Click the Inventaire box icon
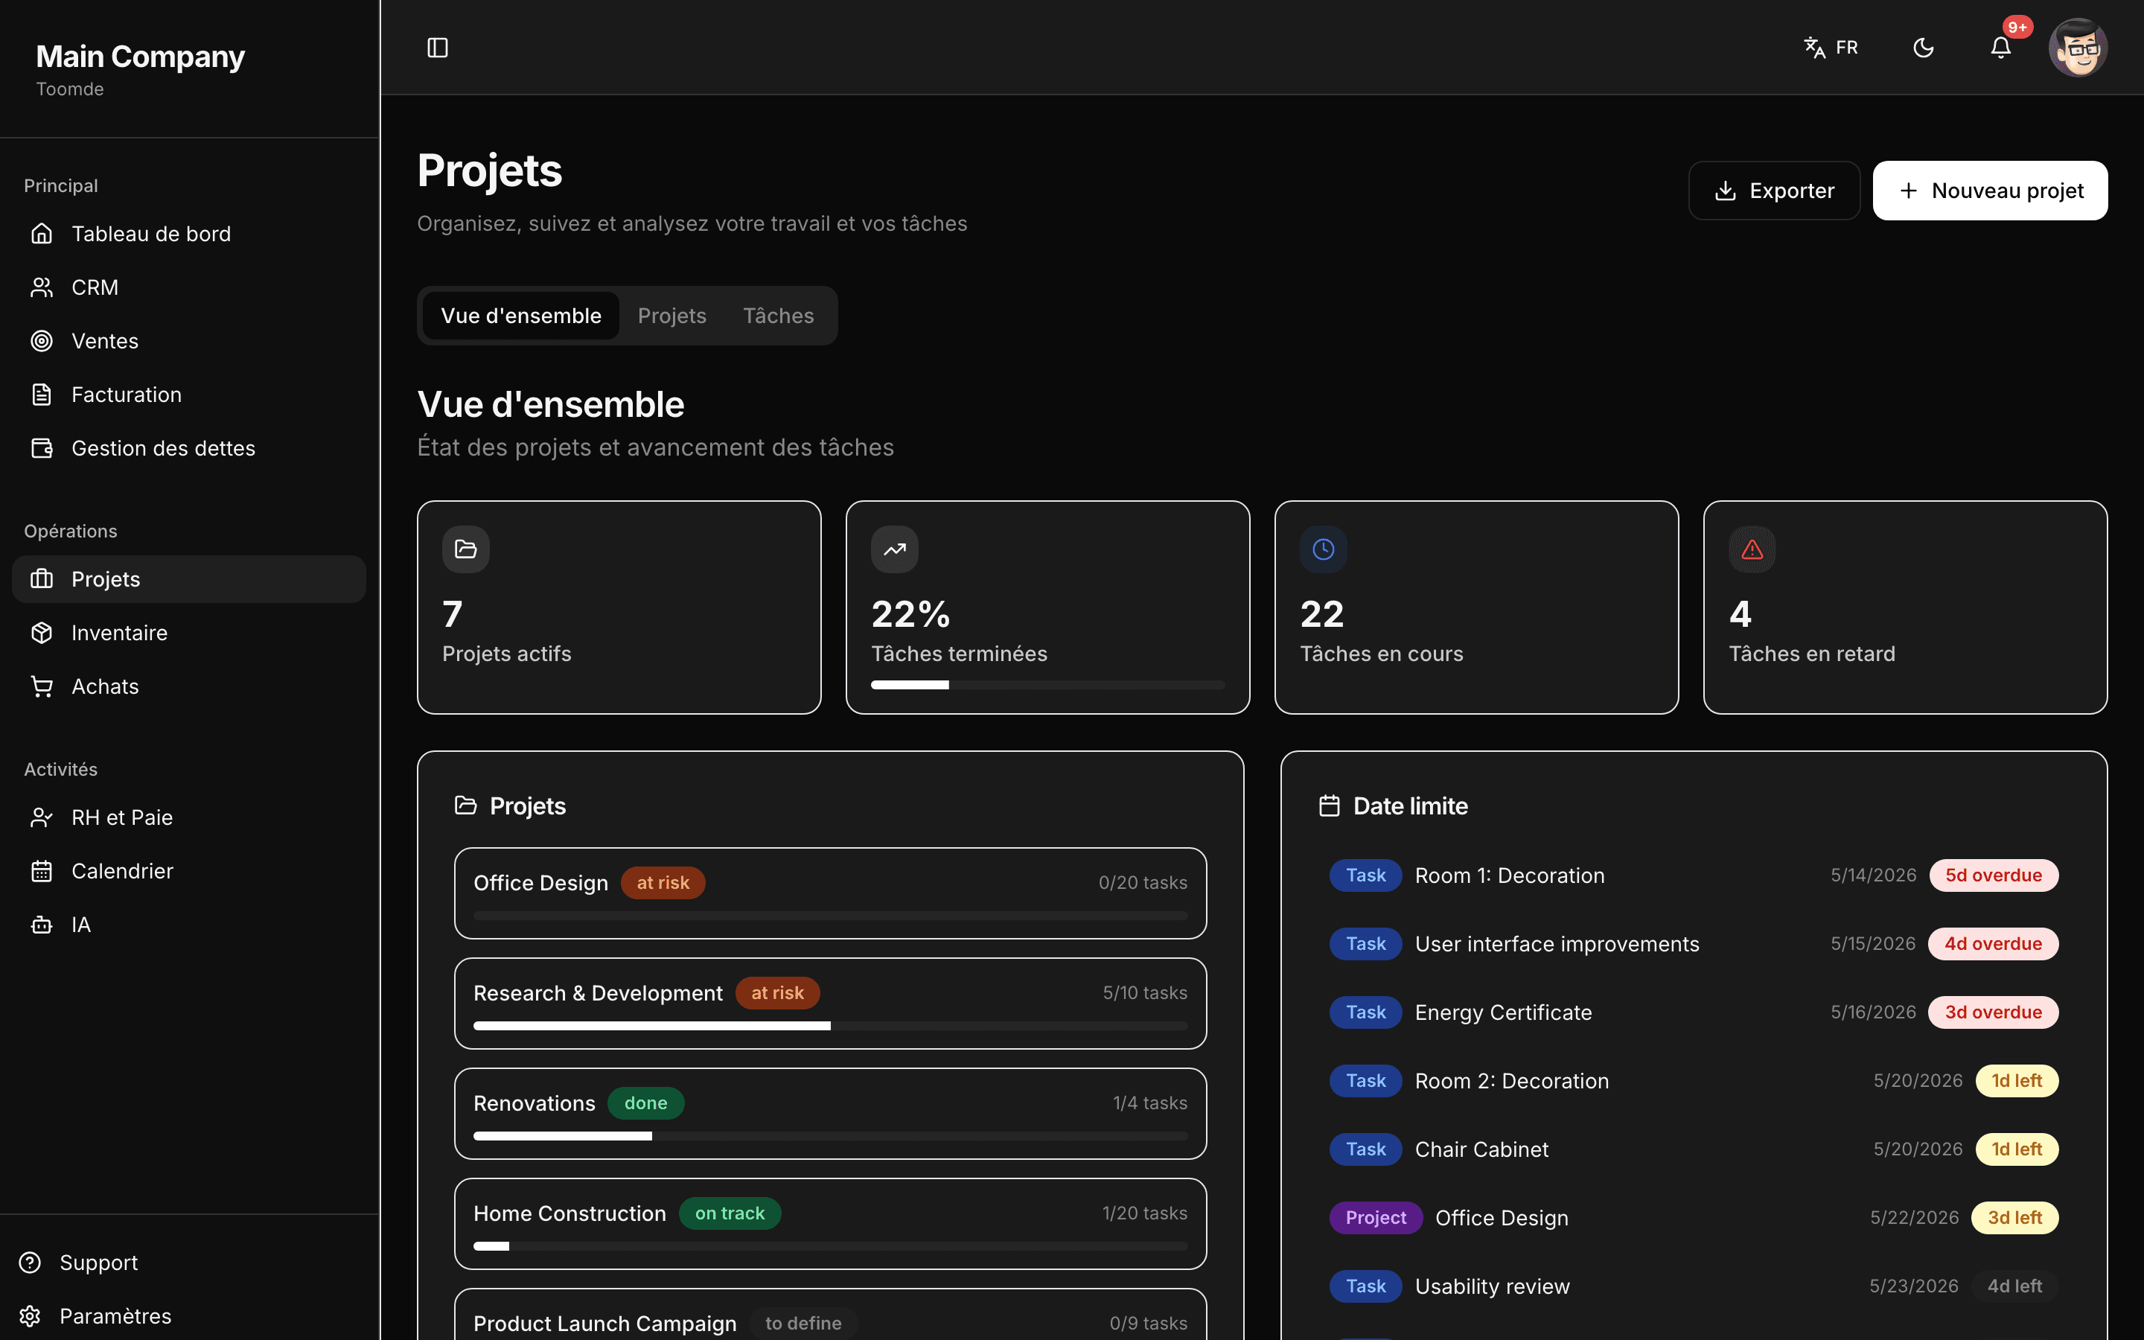This screenshot has width=2144, height=1340. (x=42, y=633)
